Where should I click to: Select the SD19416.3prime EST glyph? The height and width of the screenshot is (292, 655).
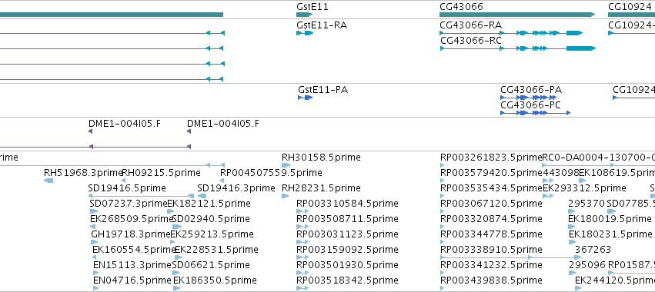(x=202, y=196)
